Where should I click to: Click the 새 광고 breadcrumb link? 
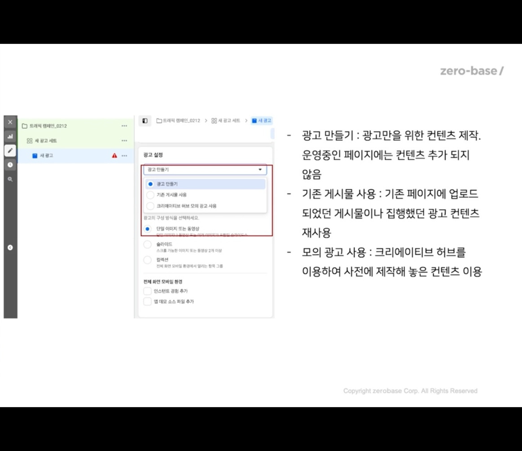pyautogui.click(x=263, y=121)
